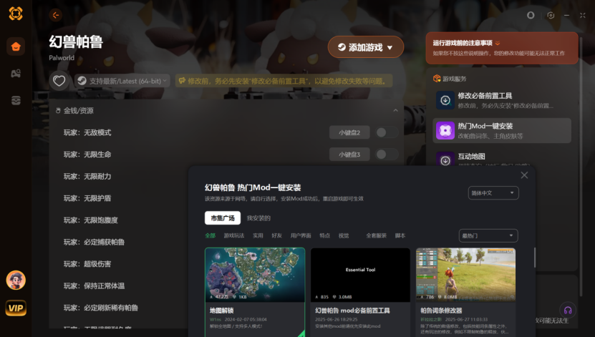The image size is (595, 337).
Task: Select the 脚本 category filter
Action: (x=400, y=236)
